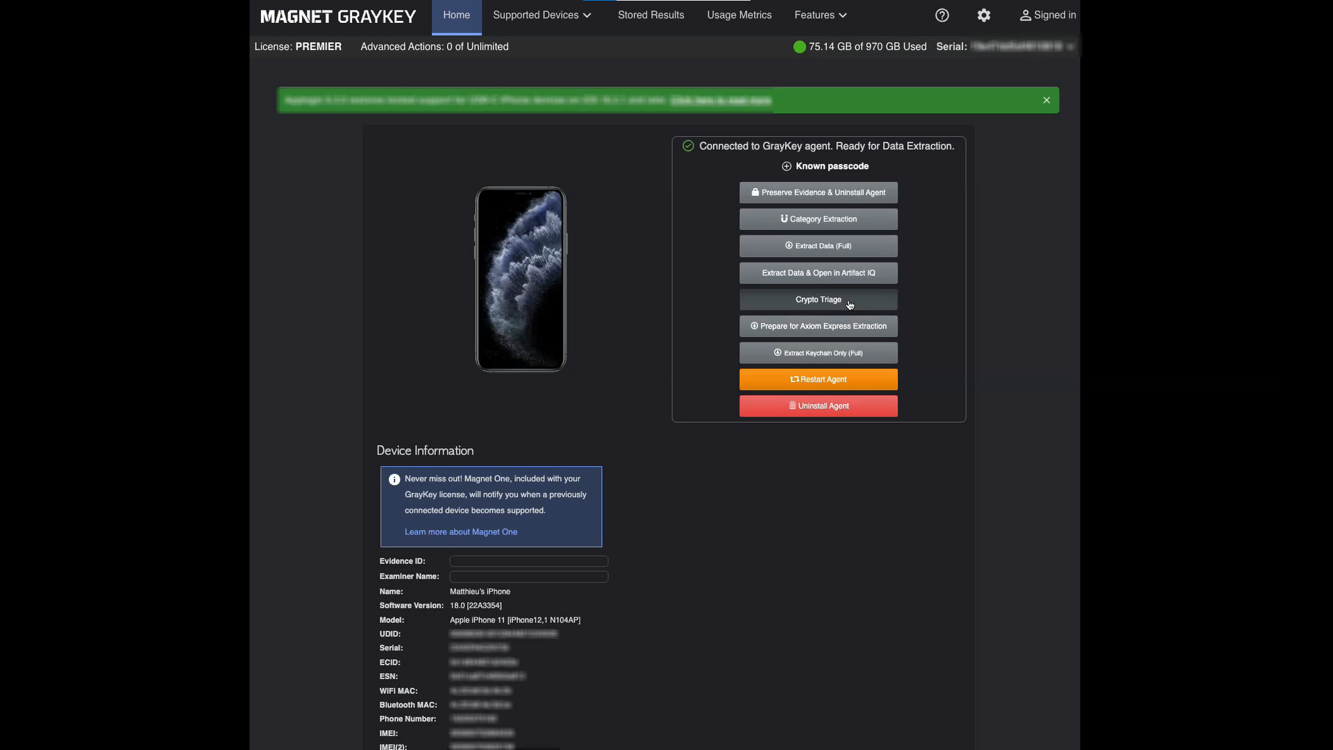Click the Magnet Graykey logo
Image resolution: width=1333 pixels, height=750 pixels.
(x=338, y=16)
